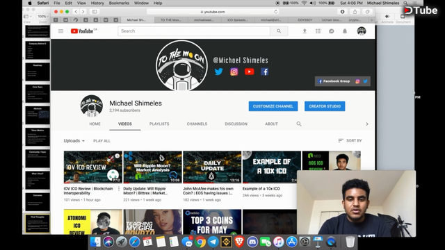This screenshot has width=445, height=250.
Task: Open Brave browser from the Dock
Action: pos(239,242)
